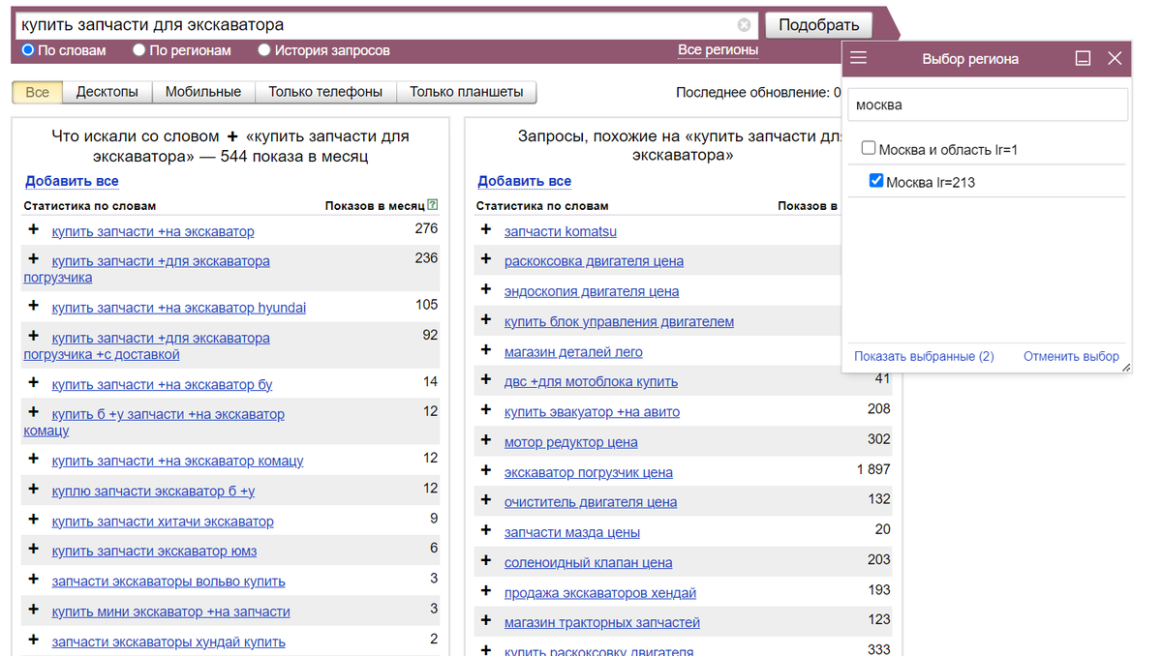The image size is (1162, 656).
Task: Check 'Москва и область lr=1' checkbox
Action: 869,149
